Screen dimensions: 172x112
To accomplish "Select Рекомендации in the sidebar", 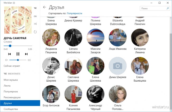I will [x=12, y=97].
